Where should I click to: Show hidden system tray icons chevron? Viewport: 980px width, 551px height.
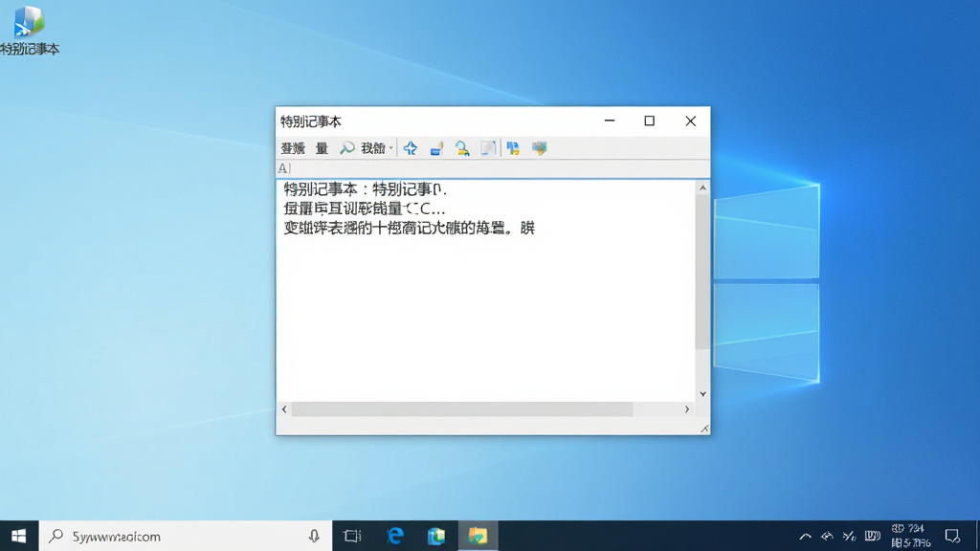(x=805, y=536)
